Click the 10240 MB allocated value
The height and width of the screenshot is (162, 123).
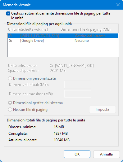62,140
